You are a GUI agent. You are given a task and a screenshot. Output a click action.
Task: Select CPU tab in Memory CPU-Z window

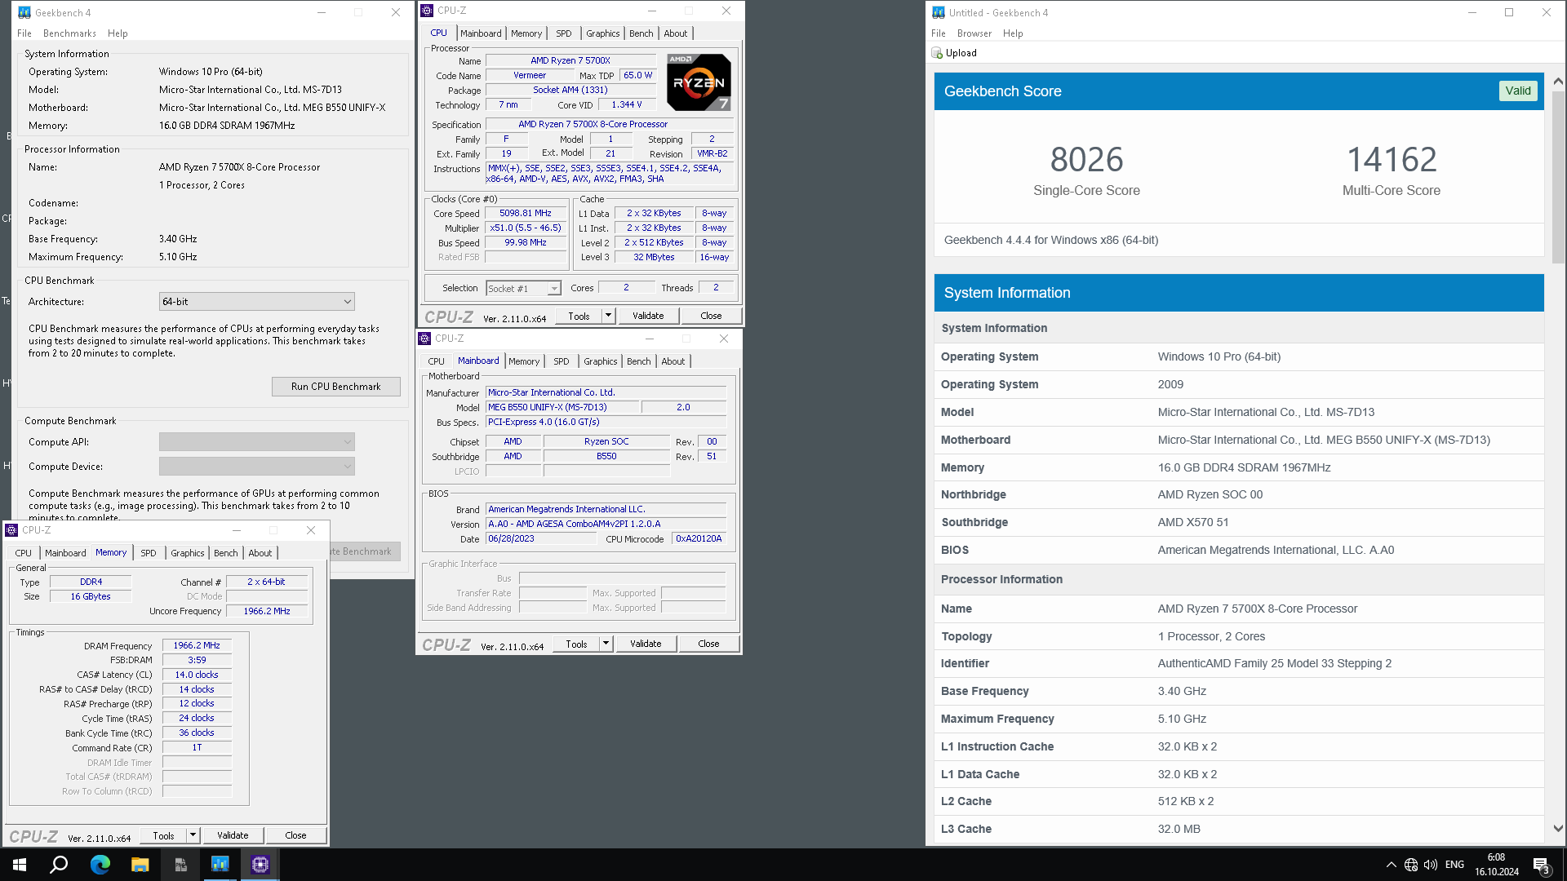(24, 553)
